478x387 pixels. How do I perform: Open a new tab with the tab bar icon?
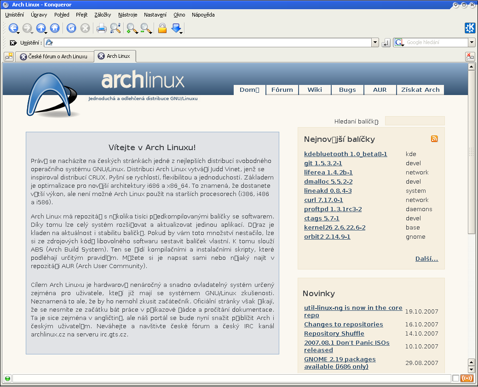click(9, 56)
